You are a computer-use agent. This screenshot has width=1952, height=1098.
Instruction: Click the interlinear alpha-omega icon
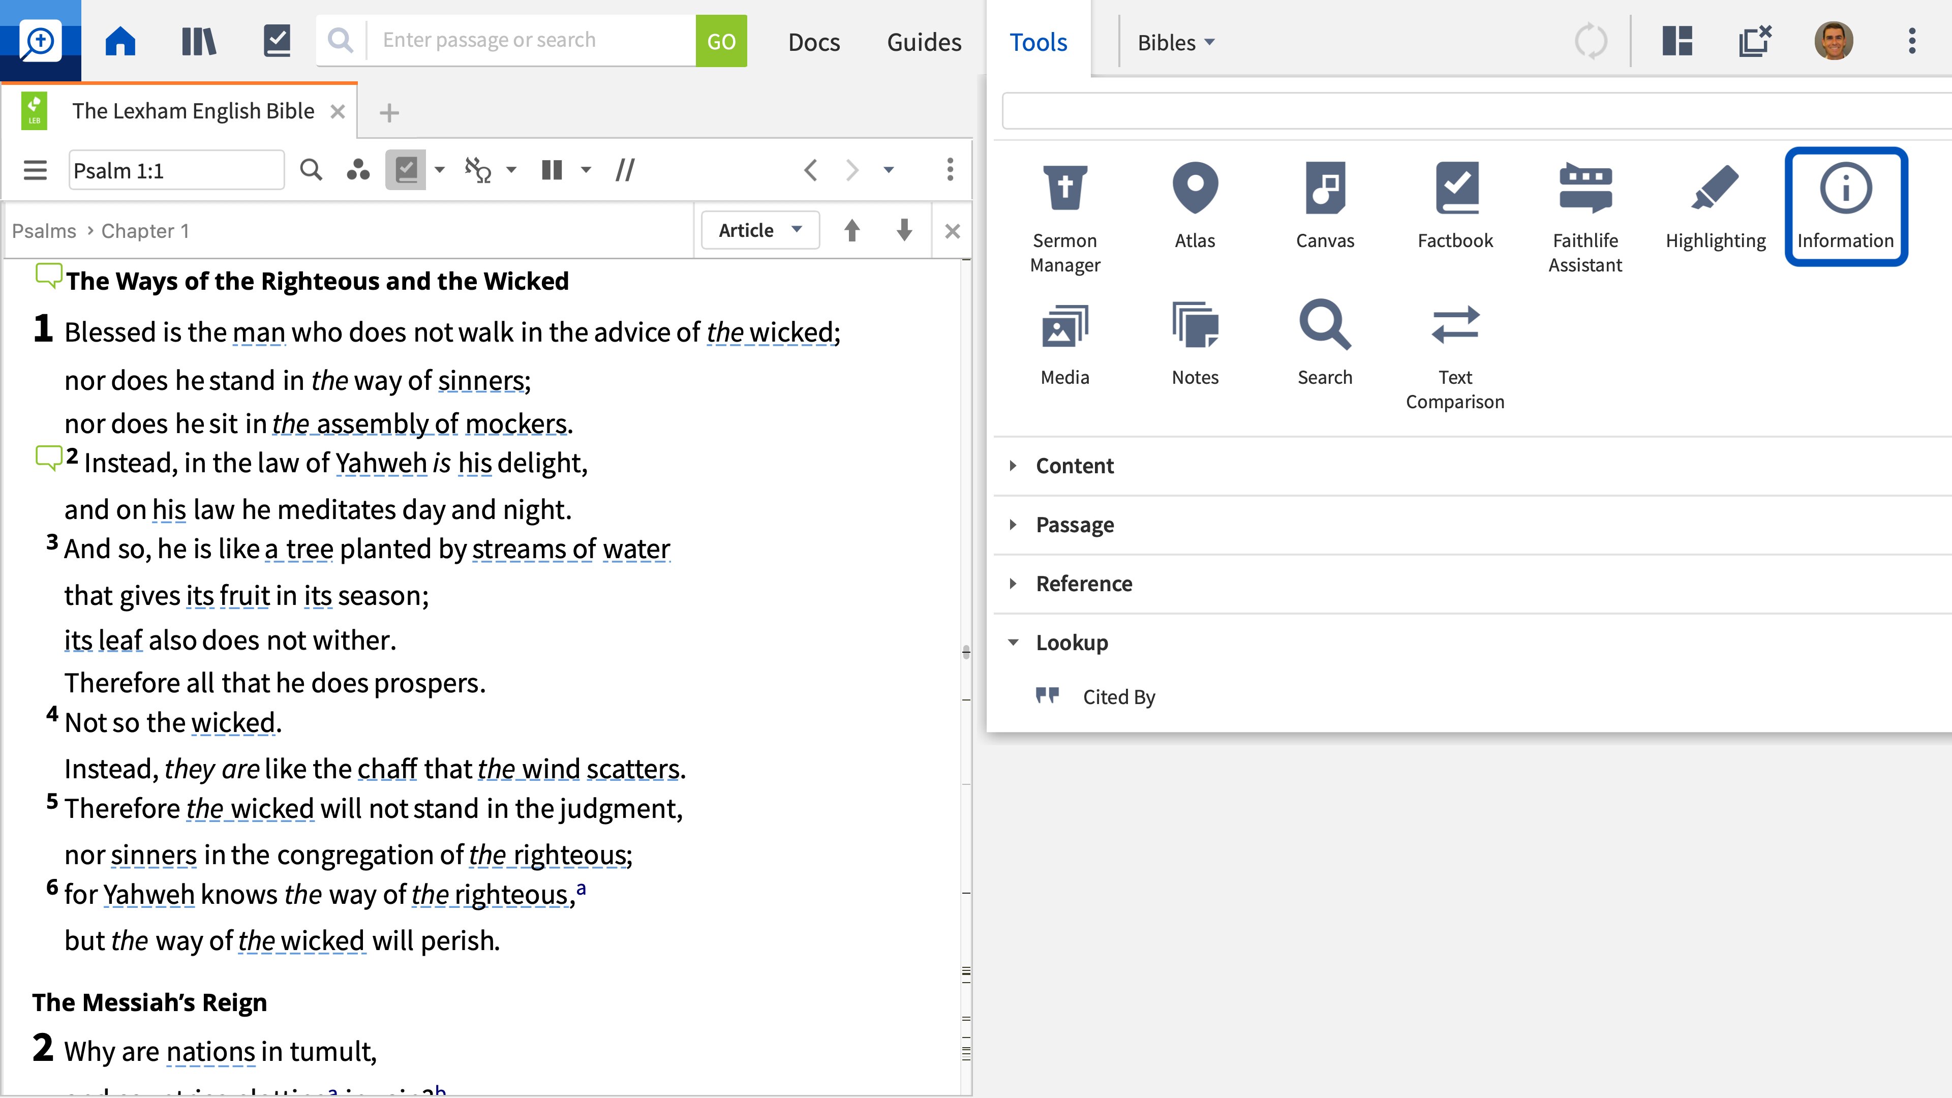pyautogui.click(x=478, y=170)
